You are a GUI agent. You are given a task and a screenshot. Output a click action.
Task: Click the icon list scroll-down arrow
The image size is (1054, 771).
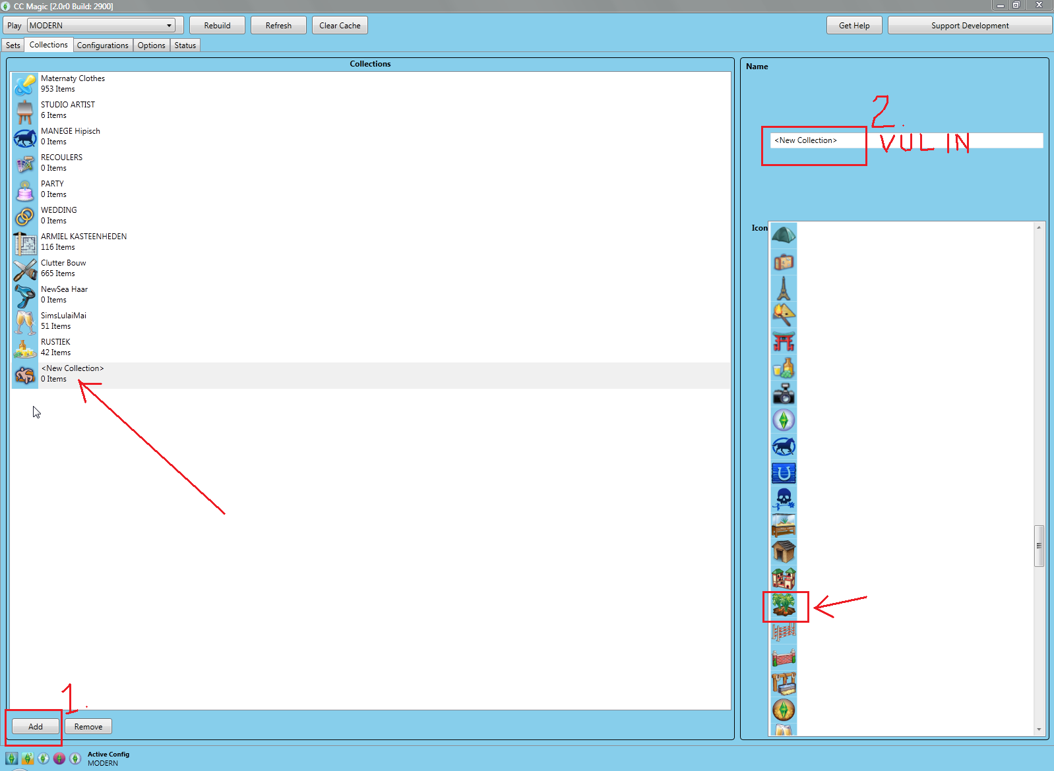(1039, 729)
